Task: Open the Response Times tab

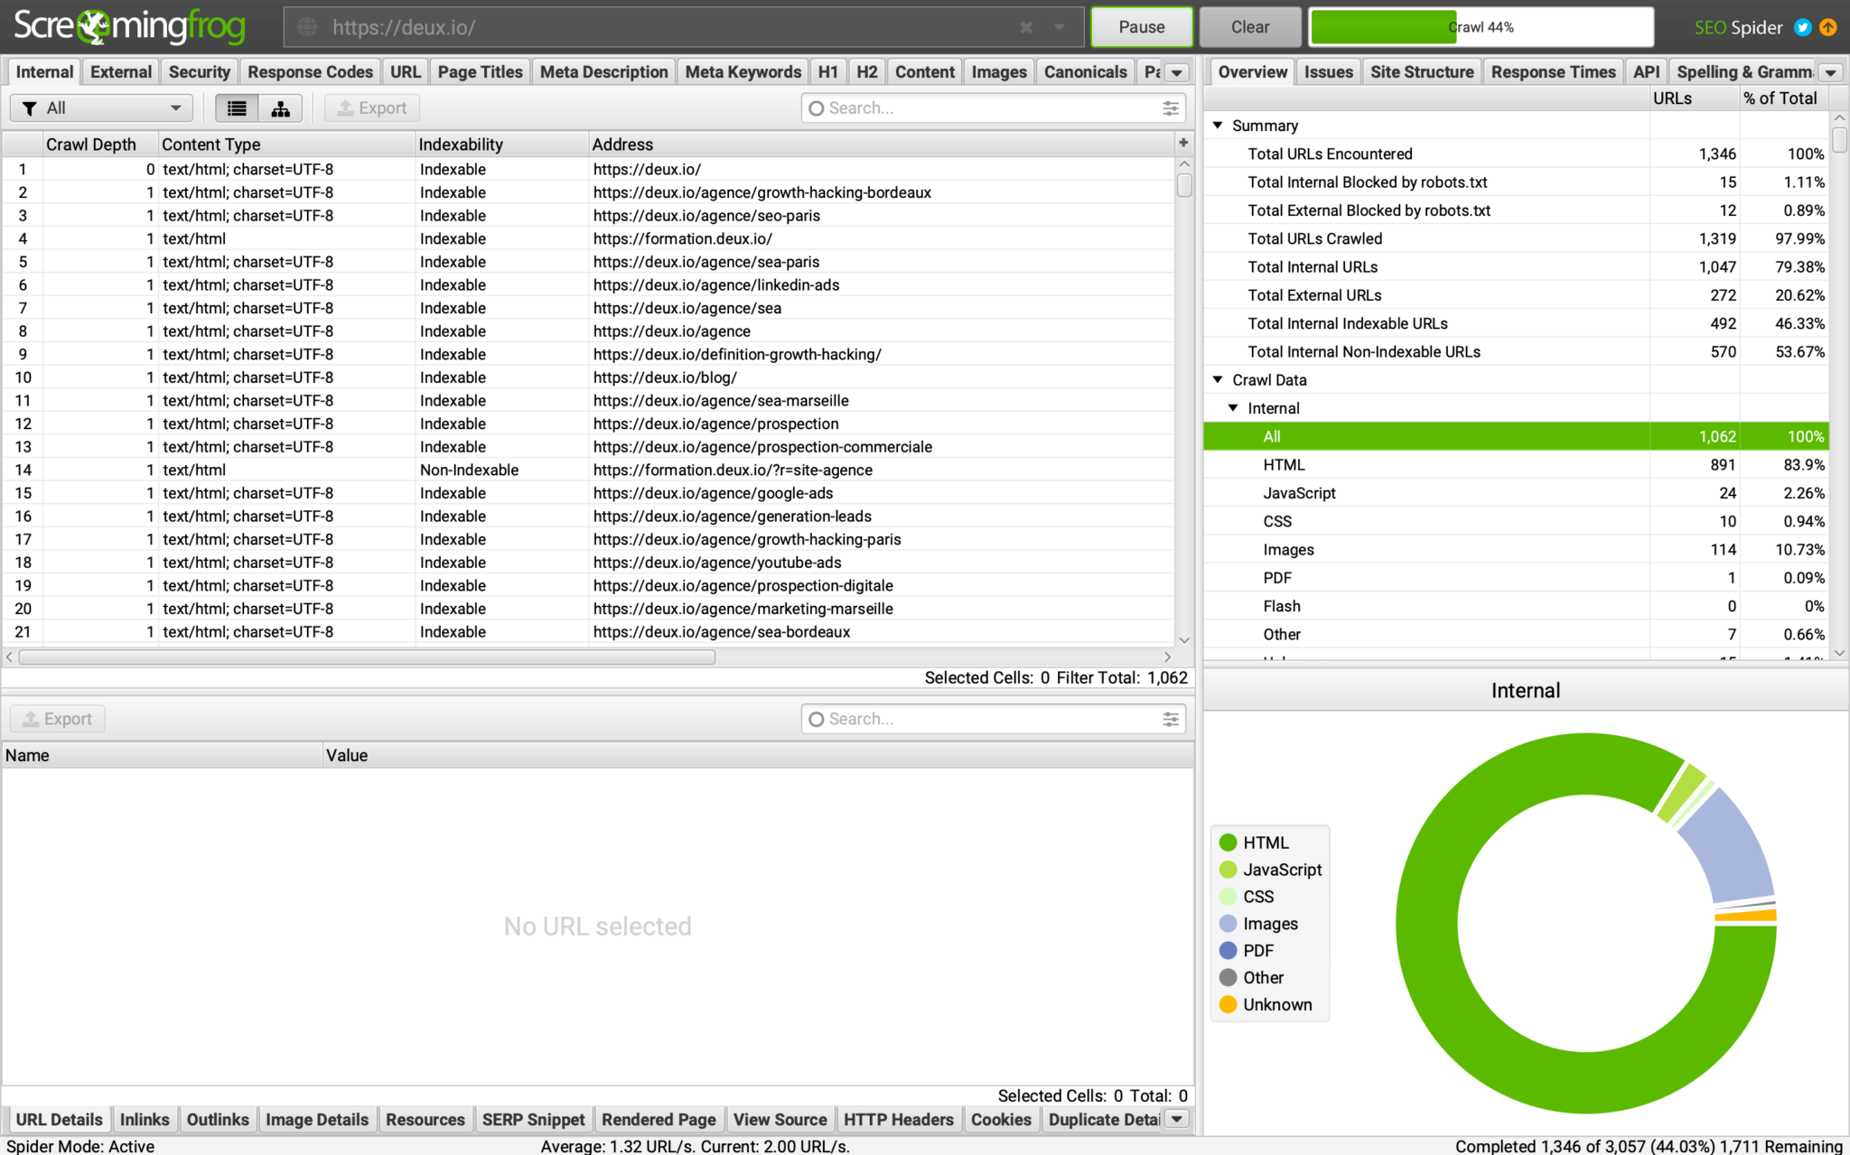Action: tap(1553, 72)
